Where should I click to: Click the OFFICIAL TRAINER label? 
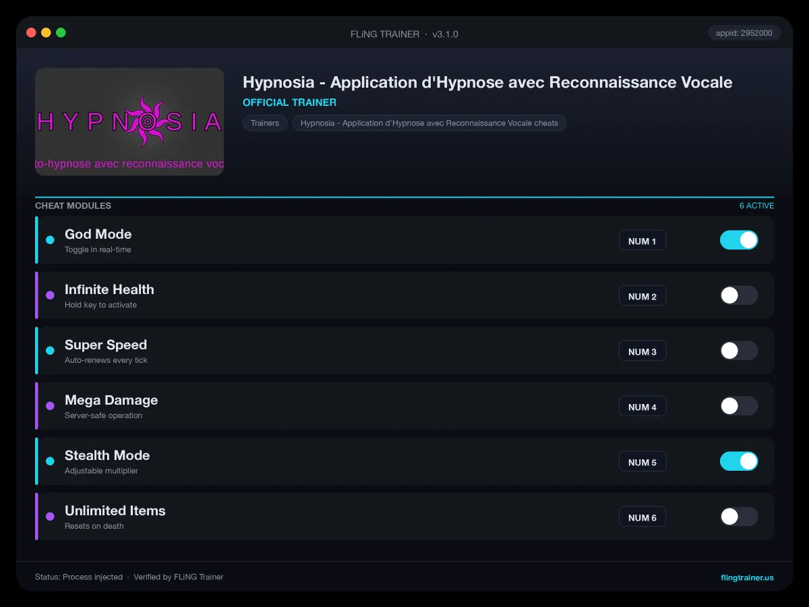pos(289,103)
